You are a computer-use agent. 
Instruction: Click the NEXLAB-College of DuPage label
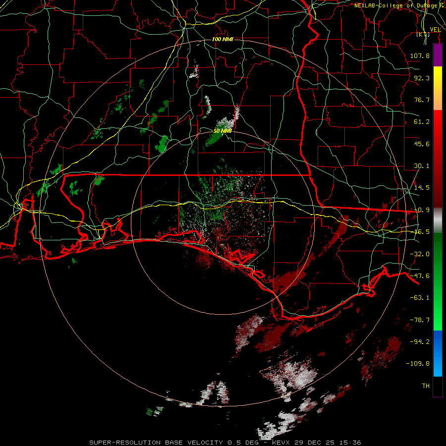(400, 5)
